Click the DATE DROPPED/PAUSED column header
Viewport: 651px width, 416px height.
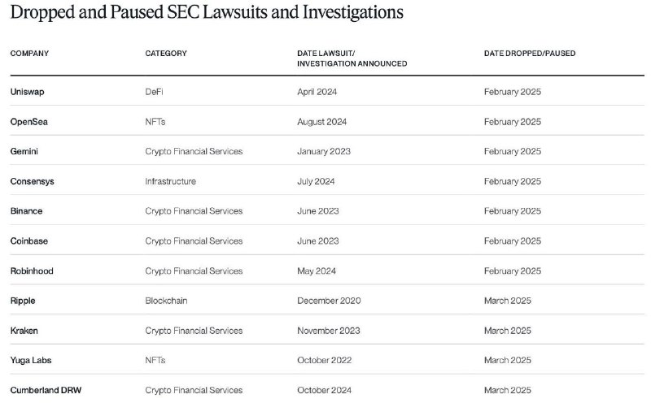(x=530, y=54)
